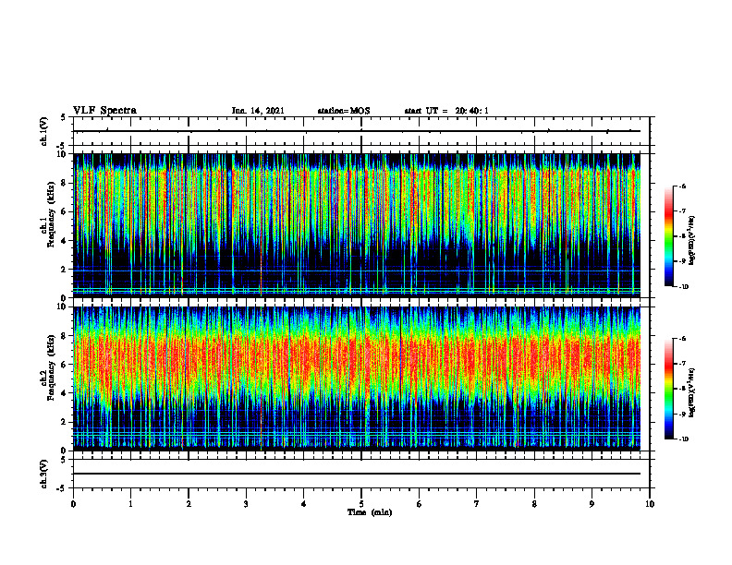Click the "VLF Spectra" plot title

point(104,111)
